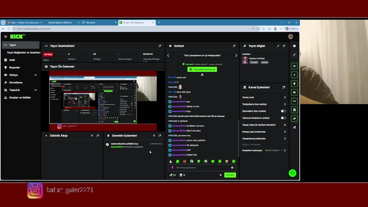Open Hedefleri belirleyin goals

[264, 150]
